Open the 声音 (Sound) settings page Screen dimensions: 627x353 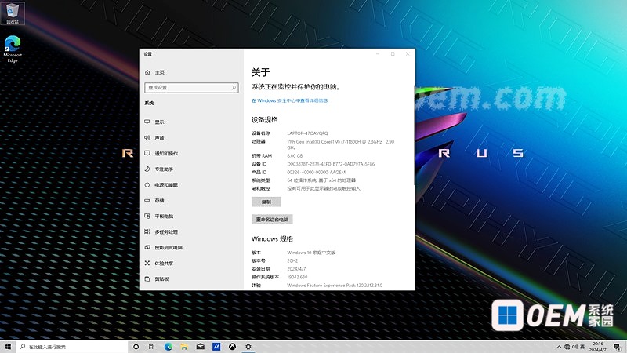click(159, 138)
